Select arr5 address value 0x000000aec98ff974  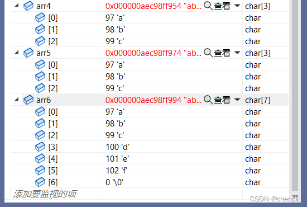pos(143,53)
